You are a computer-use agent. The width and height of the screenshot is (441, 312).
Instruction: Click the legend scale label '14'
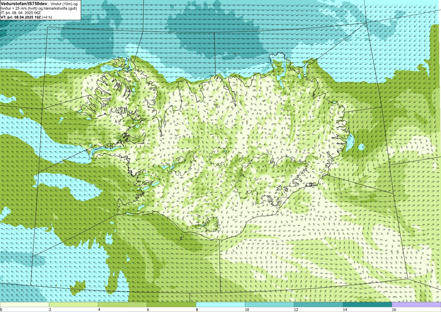(345, 310)
